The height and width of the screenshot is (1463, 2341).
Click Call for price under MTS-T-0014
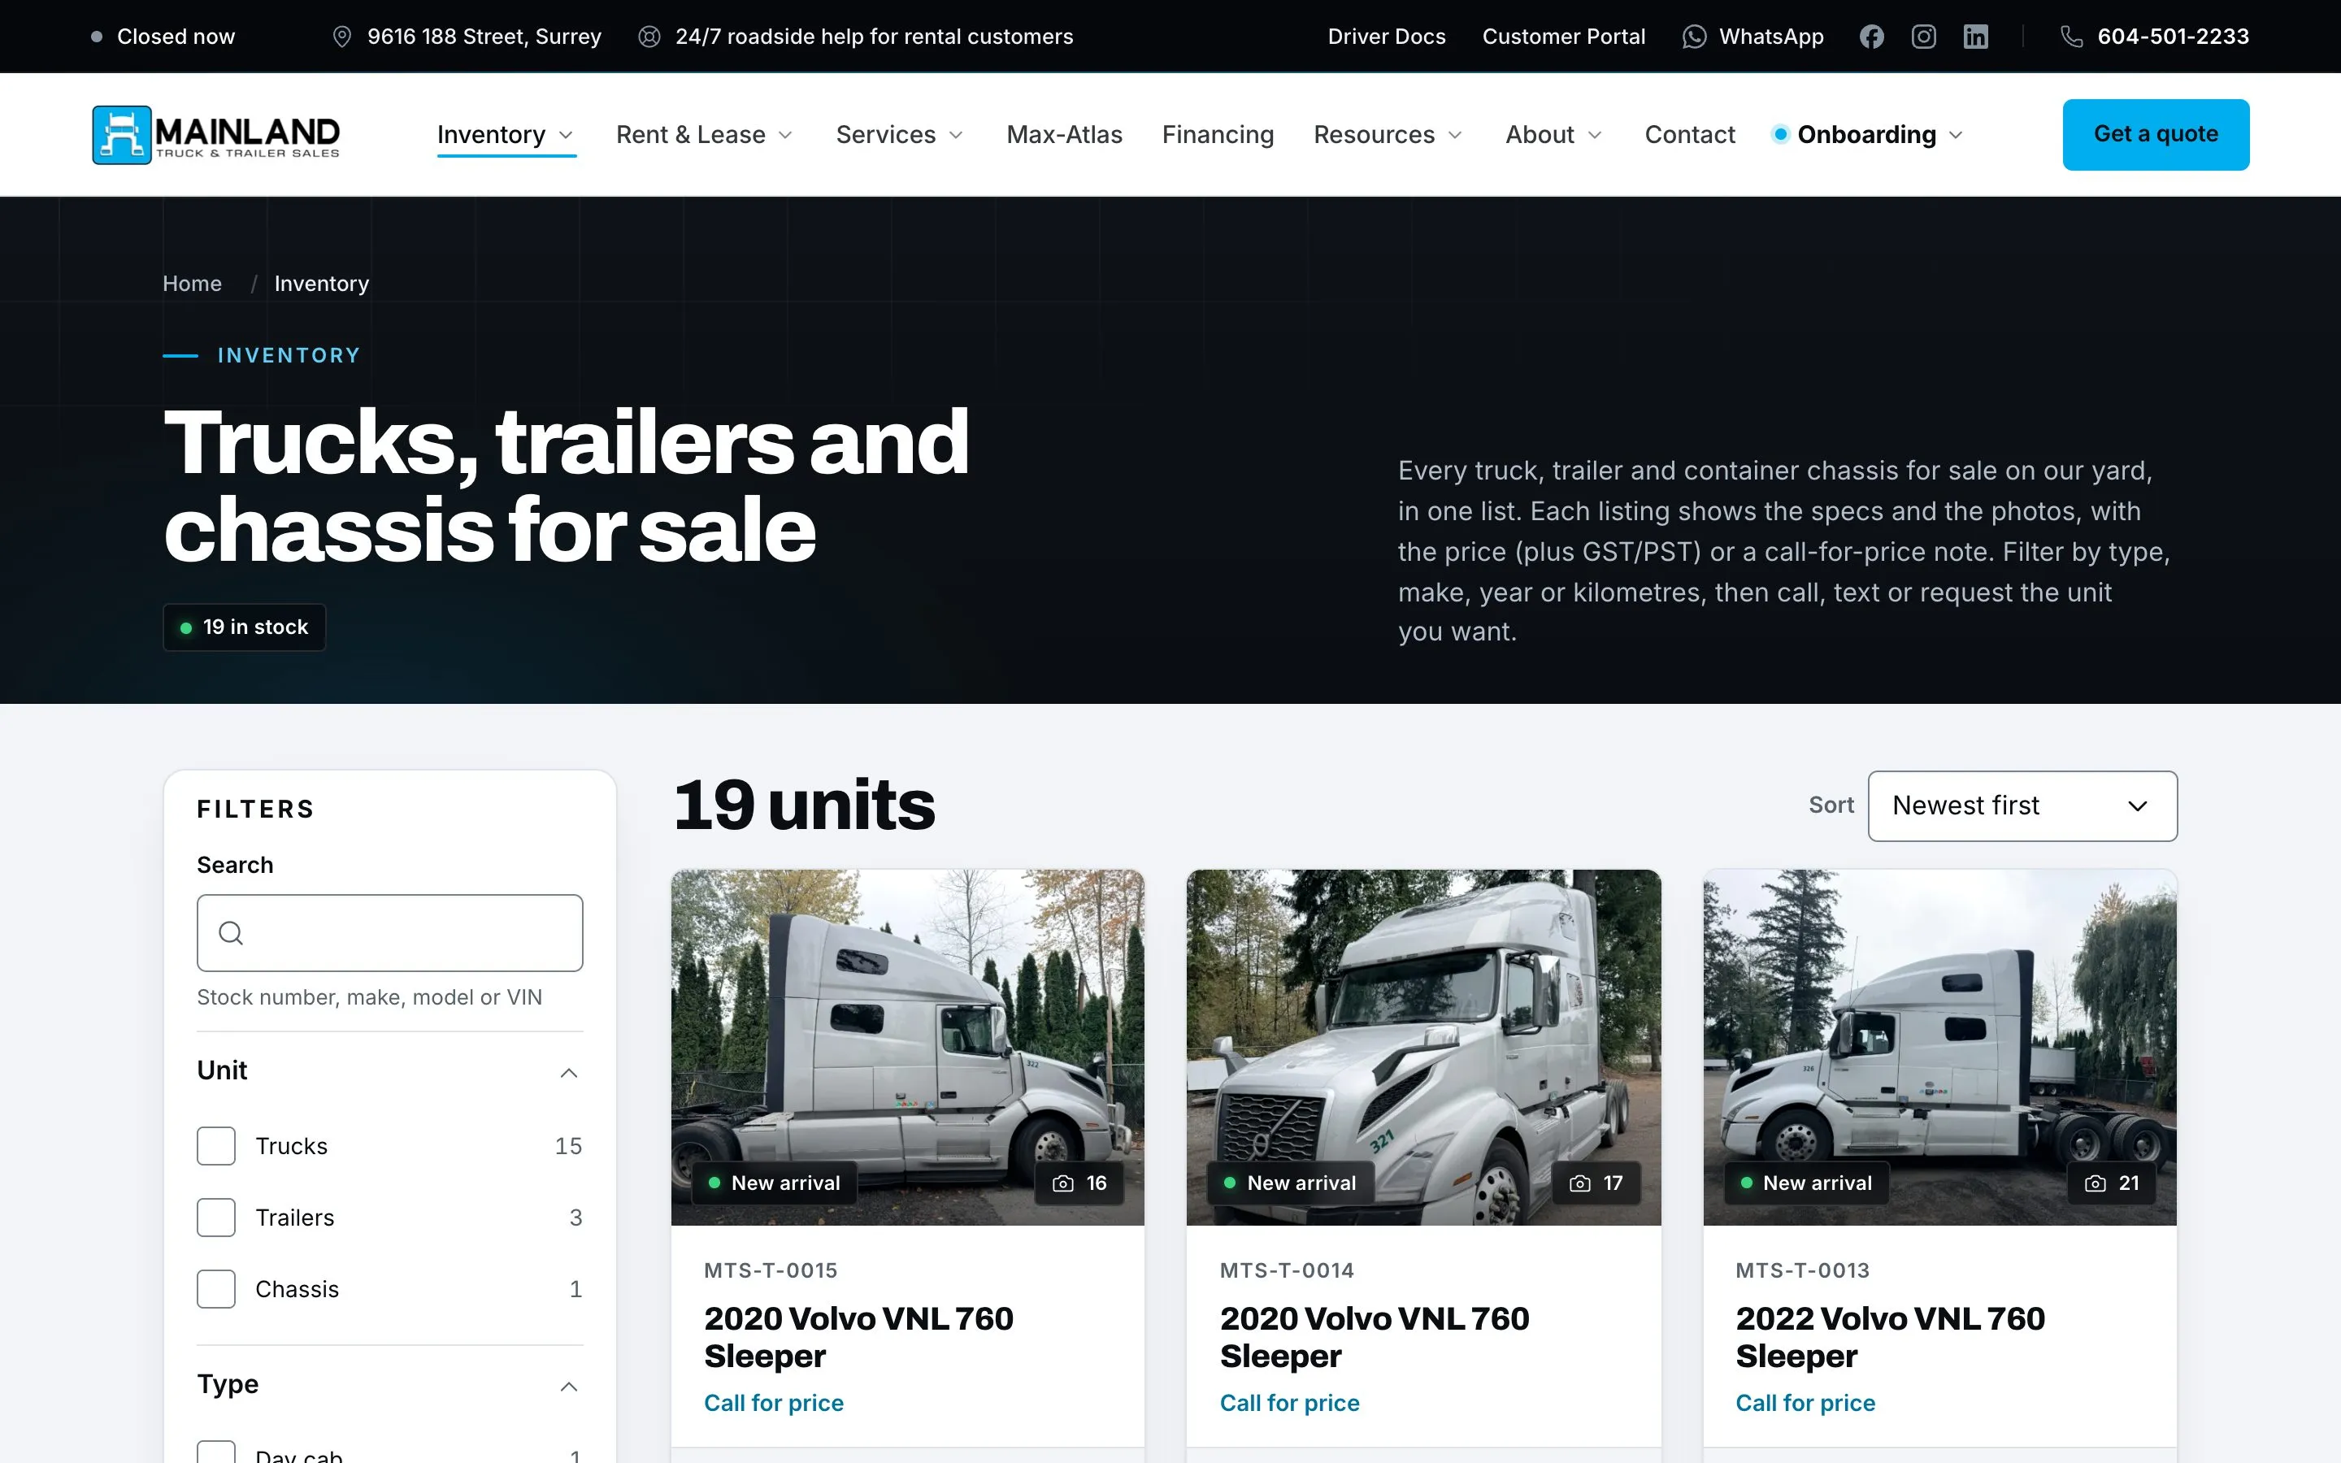[1289, 1403]
